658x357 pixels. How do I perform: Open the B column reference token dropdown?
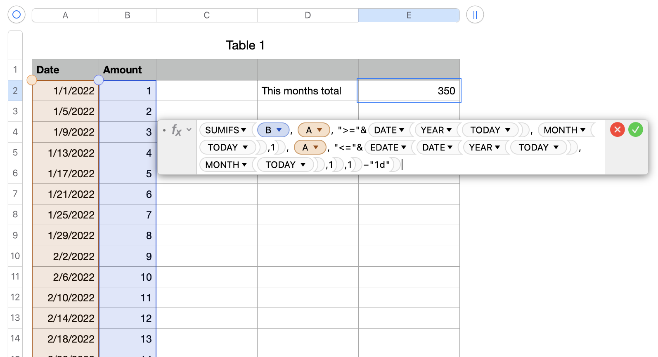click(x=279, y=130)
